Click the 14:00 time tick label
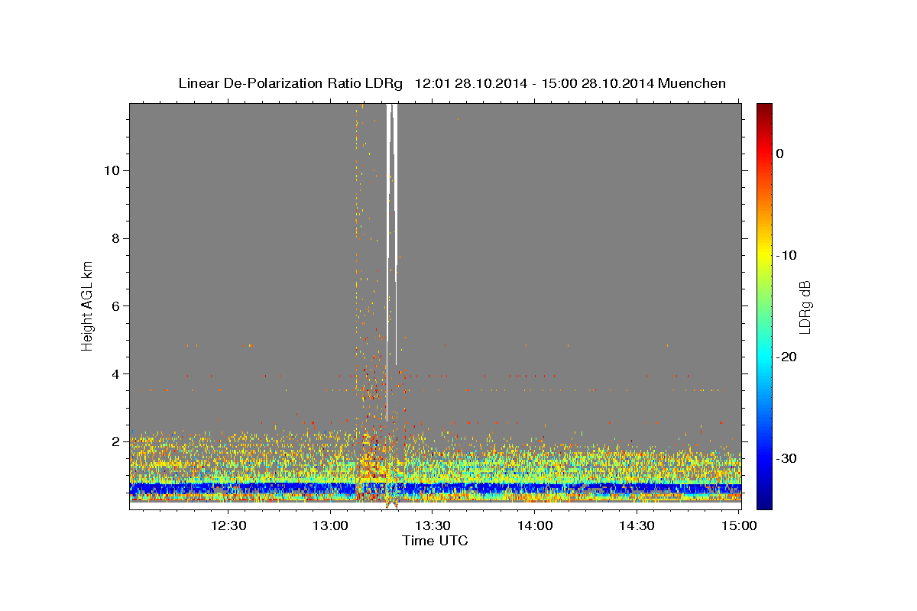This screenshot has height=611, width=917. coord(535,525)
